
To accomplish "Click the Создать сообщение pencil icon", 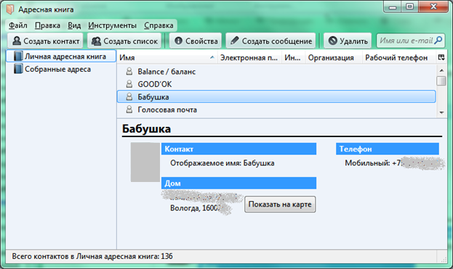I will pos(235,41).
